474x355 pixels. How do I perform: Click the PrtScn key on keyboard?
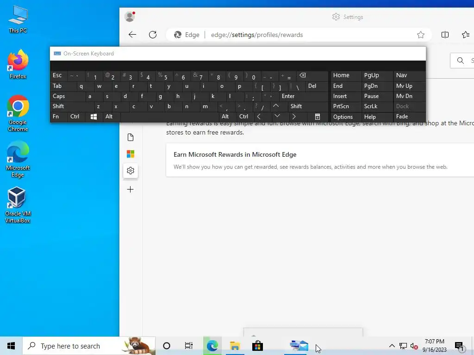[x=346, y=106]
